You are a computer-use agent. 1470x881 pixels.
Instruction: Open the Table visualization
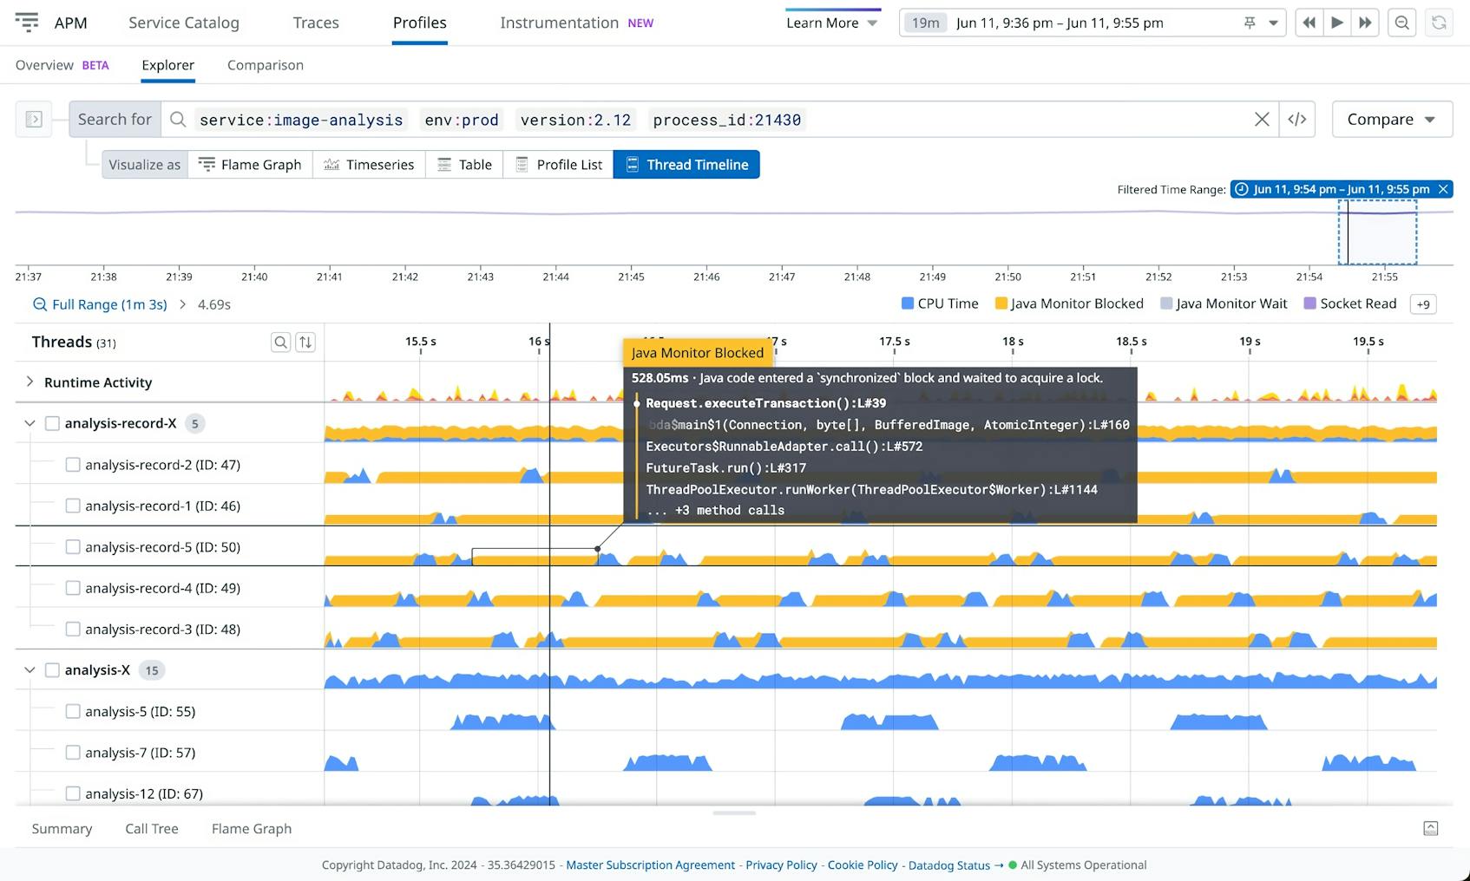point(464,164)
